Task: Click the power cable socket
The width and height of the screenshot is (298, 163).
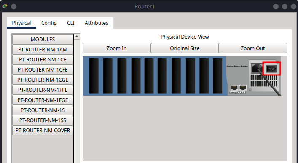Action: (257, 69)
